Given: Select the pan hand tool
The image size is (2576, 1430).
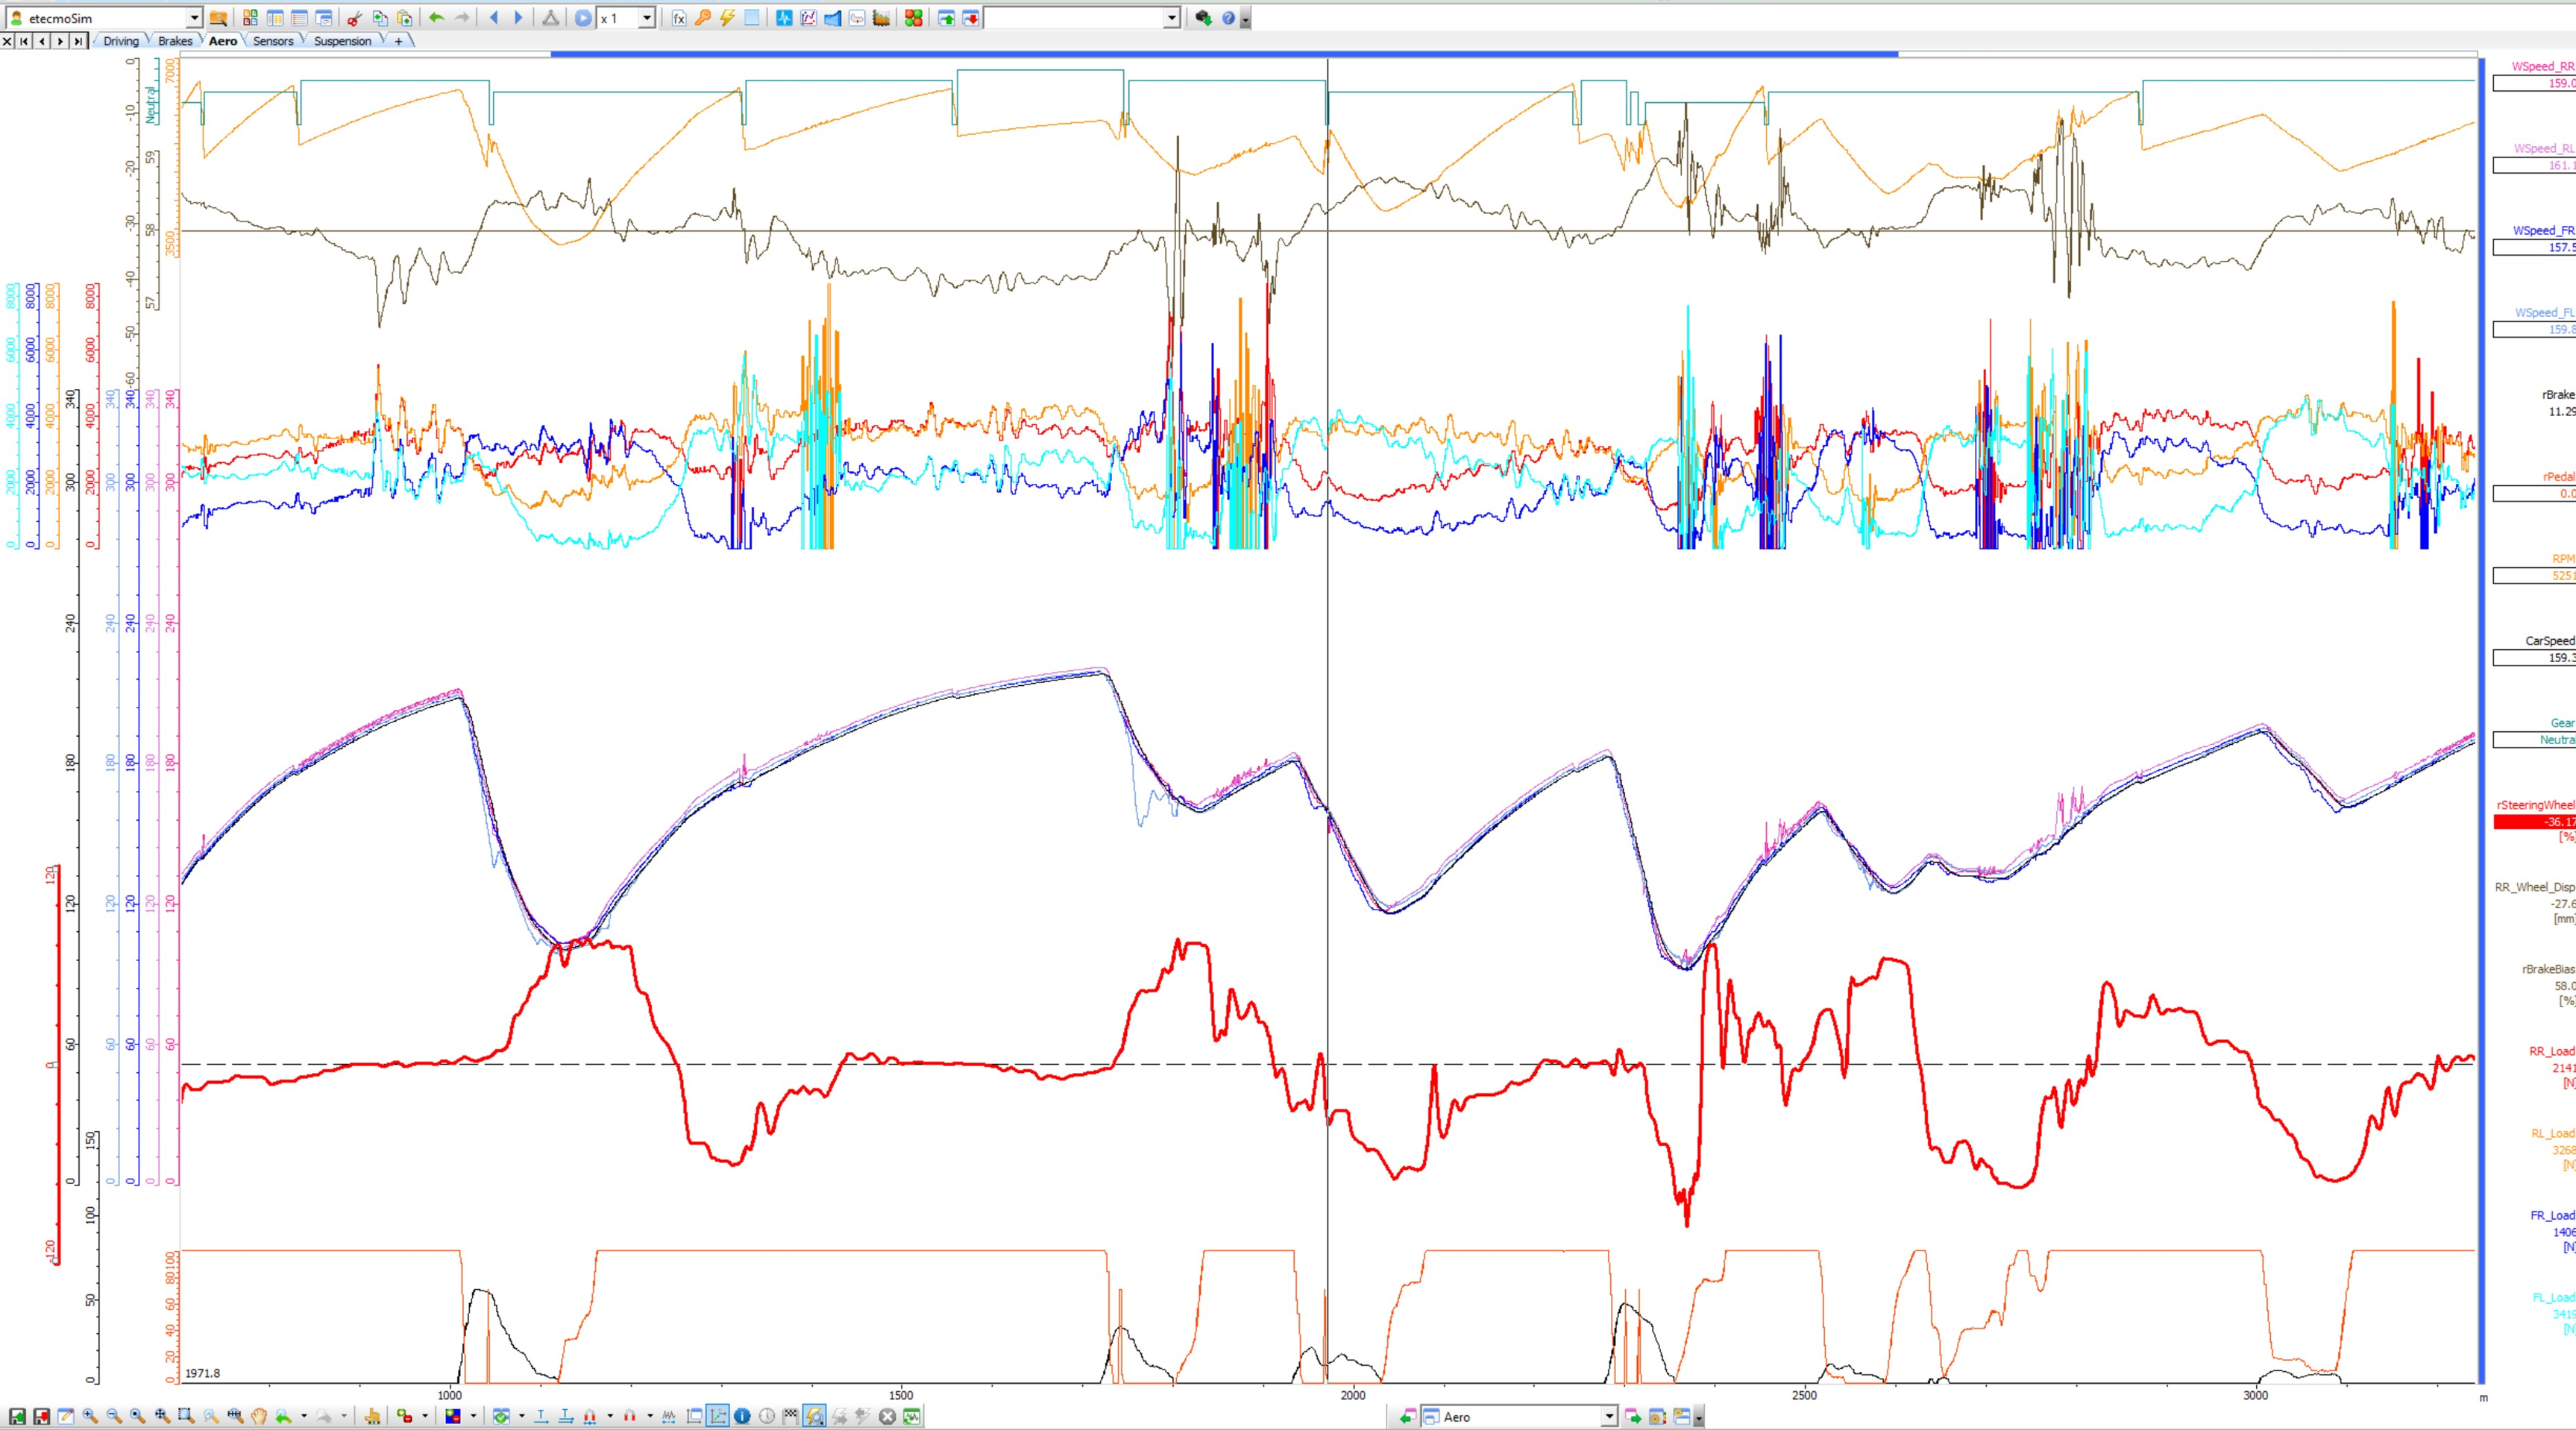Looking at the screenshot, I should (x=259, y=1416).
